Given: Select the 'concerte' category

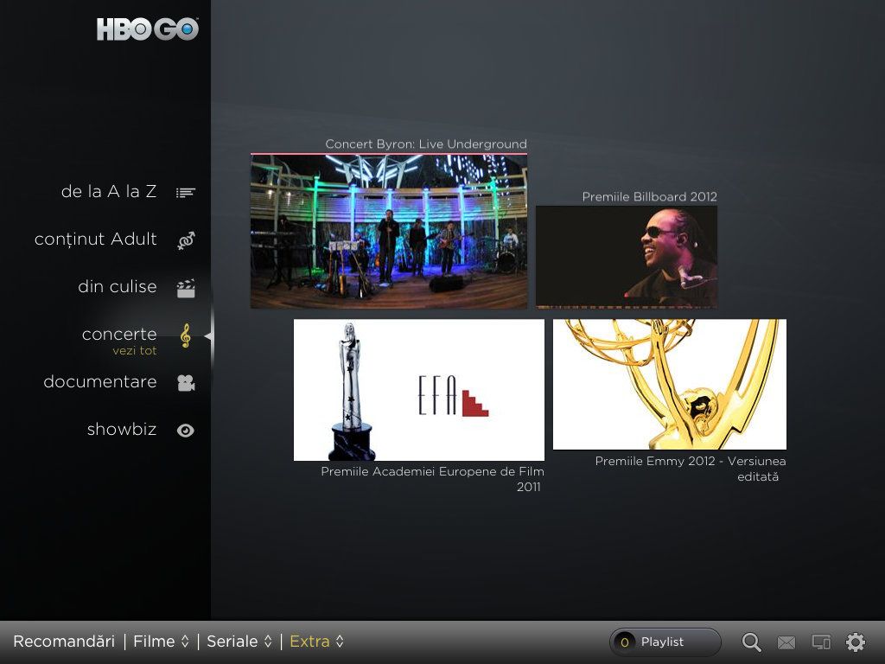Looking at the screenshot, I should 119,335.
